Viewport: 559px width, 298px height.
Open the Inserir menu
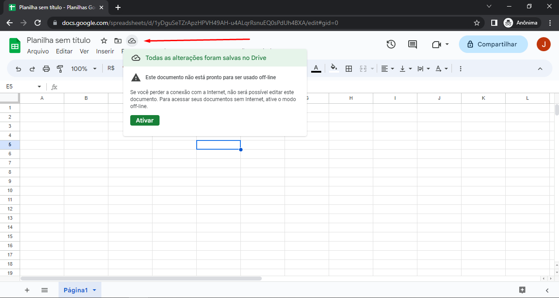[105, 51]
